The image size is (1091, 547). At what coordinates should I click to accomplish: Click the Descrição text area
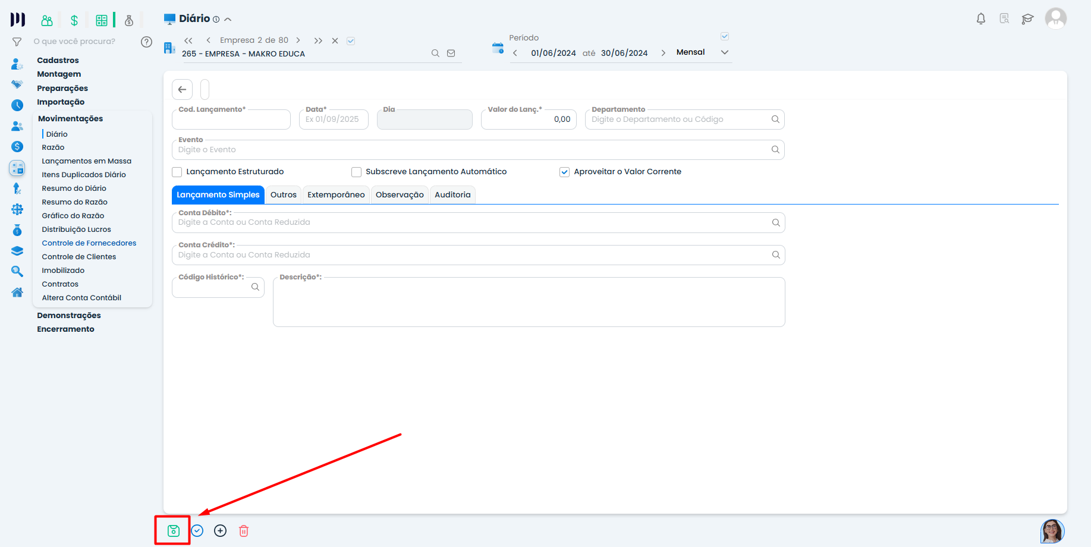click(529, 304)
